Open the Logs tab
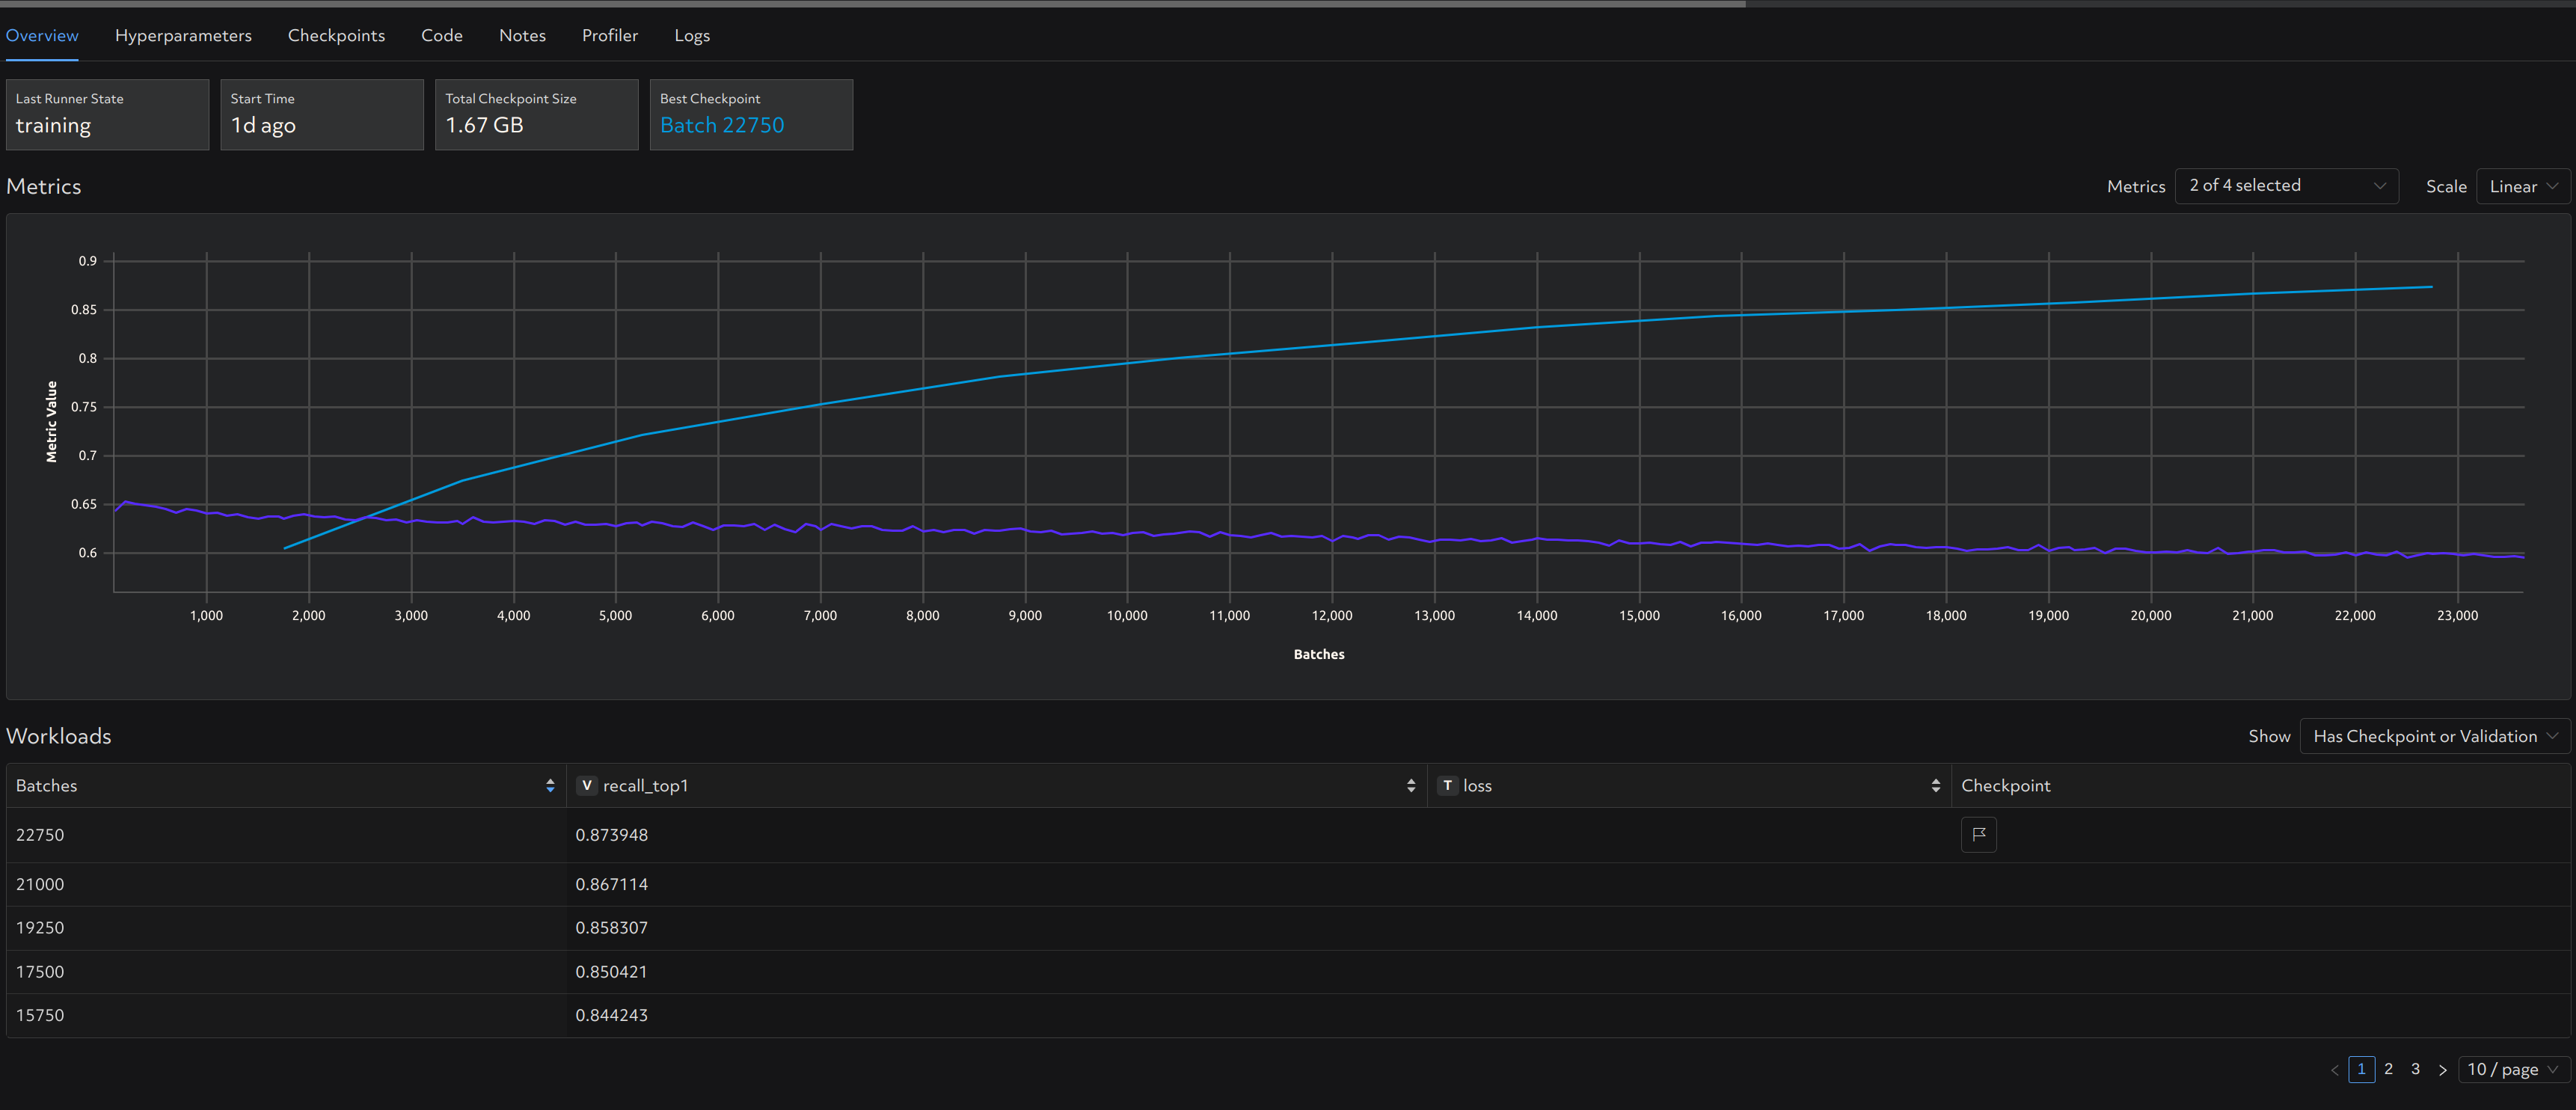 coord(691,35)
